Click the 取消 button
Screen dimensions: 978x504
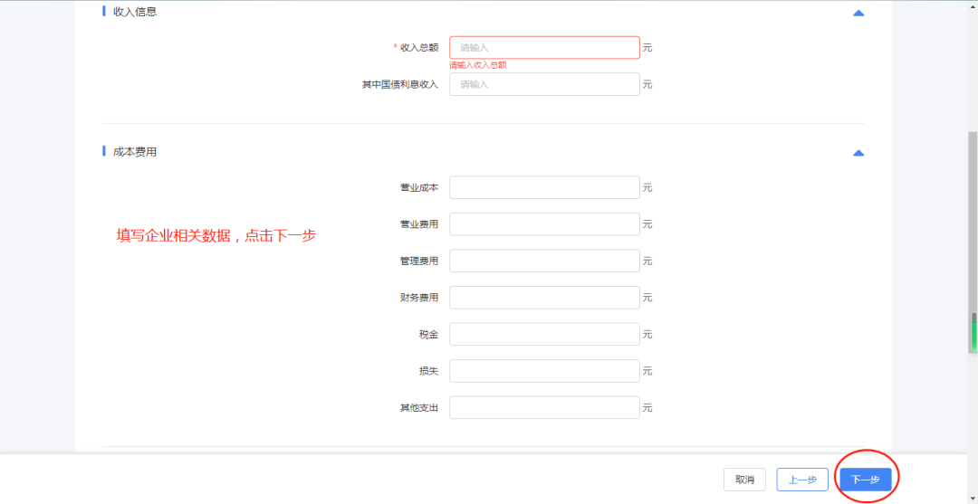pyautogui.click(x=744, y=480)
